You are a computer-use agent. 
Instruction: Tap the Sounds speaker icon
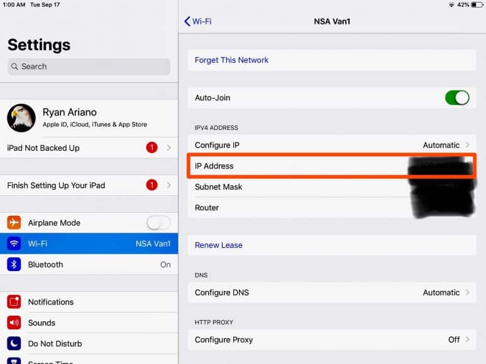pyautogui.click(x=14, y=323)
